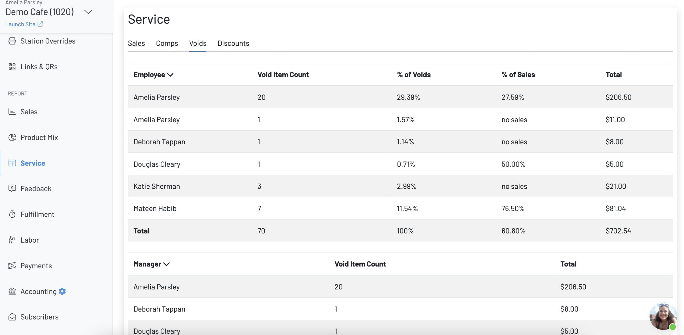Select the Mateen Habib employee row
This screenshot has height=335, width=684.
click(155, 208)
